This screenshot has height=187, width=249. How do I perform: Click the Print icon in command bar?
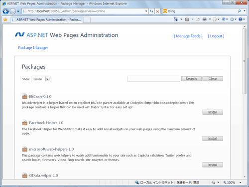[205, 19]
